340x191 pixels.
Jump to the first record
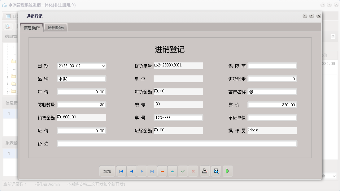(x=121, y=171)
